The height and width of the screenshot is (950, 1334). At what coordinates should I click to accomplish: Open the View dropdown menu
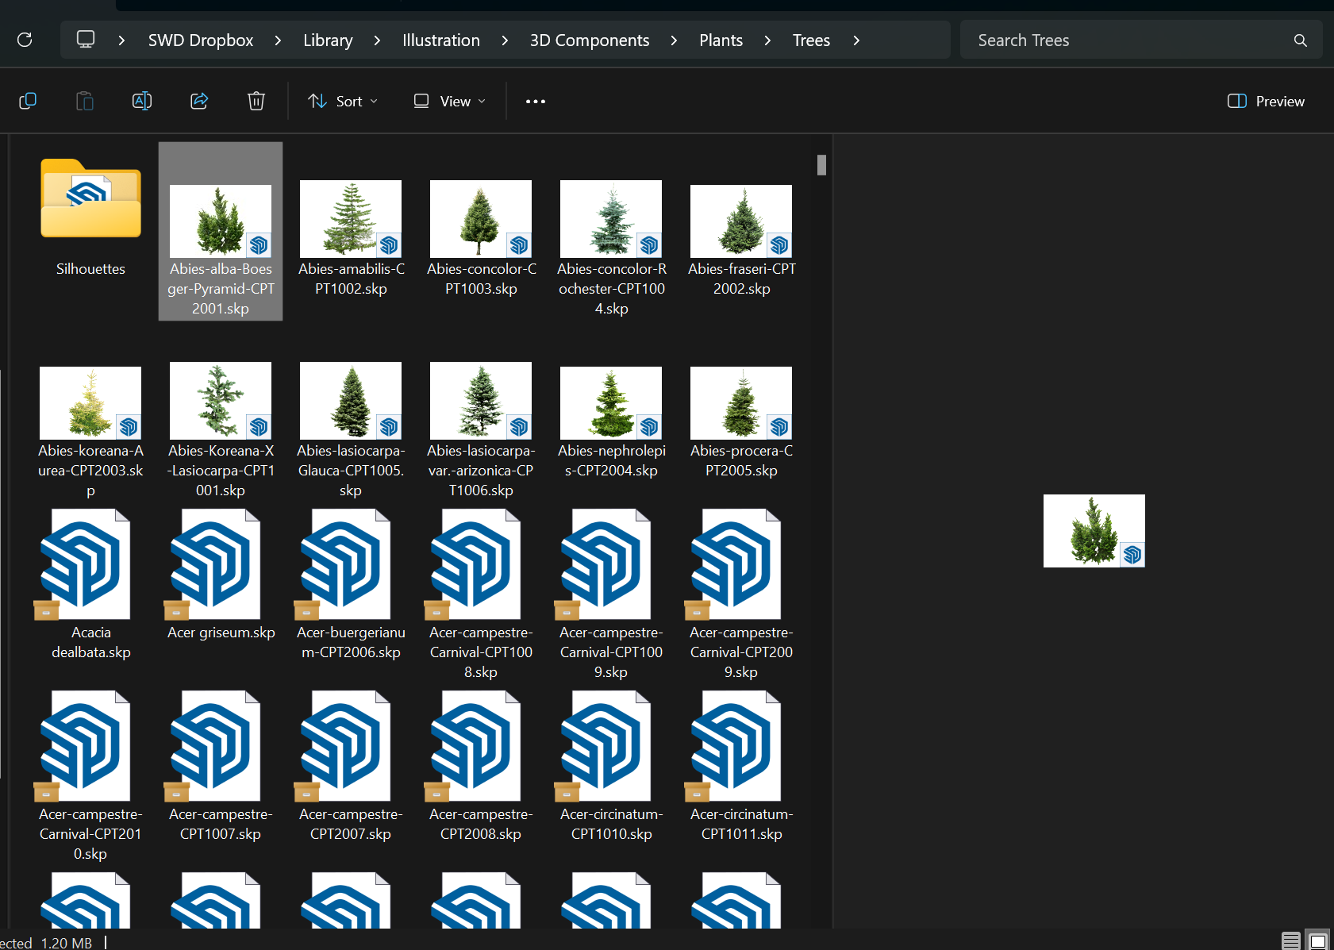[x=449, y=101]
